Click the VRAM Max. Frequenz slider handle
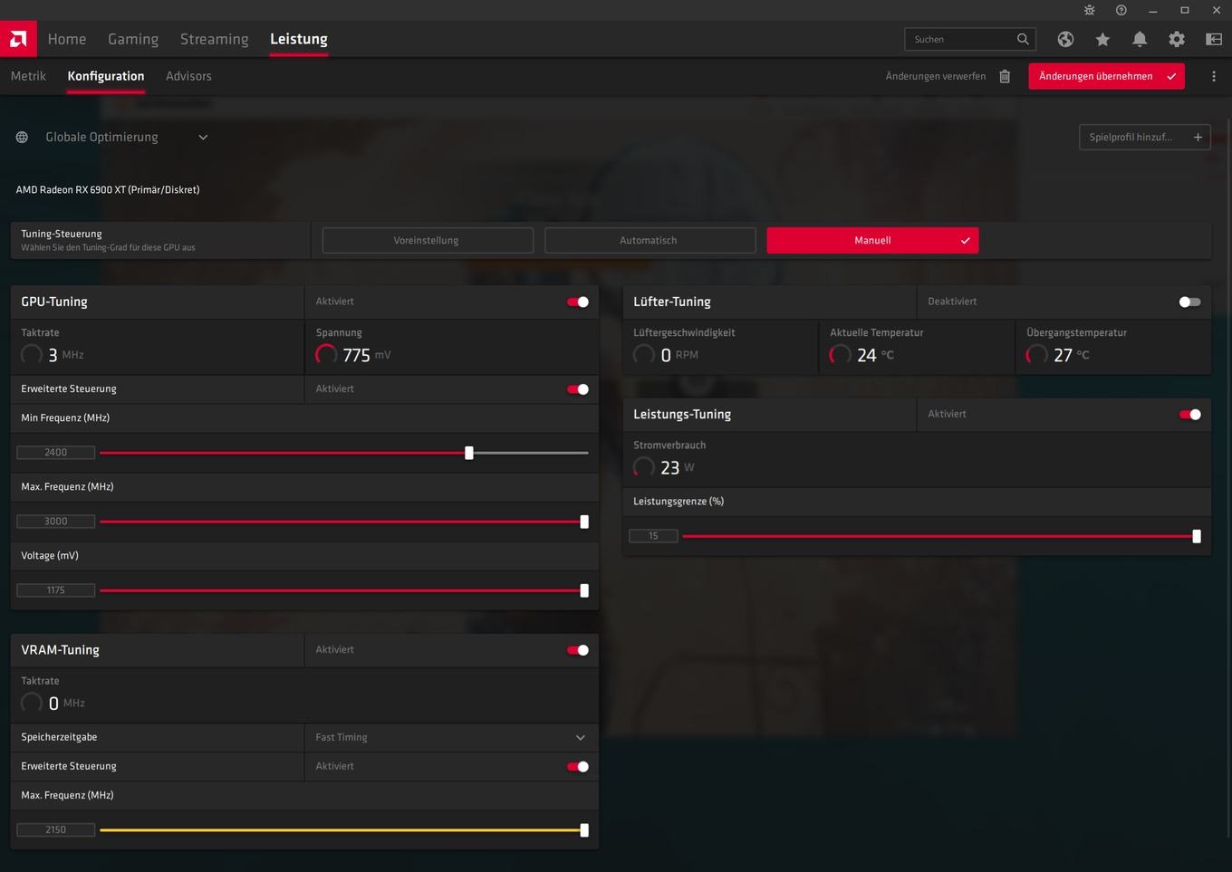 pos(584,830)
